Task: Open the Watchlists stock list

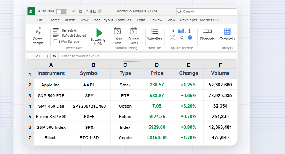Action: click(154, 32)
